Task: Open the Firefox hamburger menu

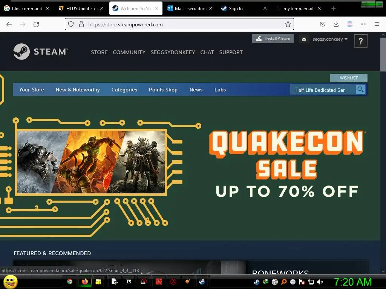Action: (x=377, y=24)
